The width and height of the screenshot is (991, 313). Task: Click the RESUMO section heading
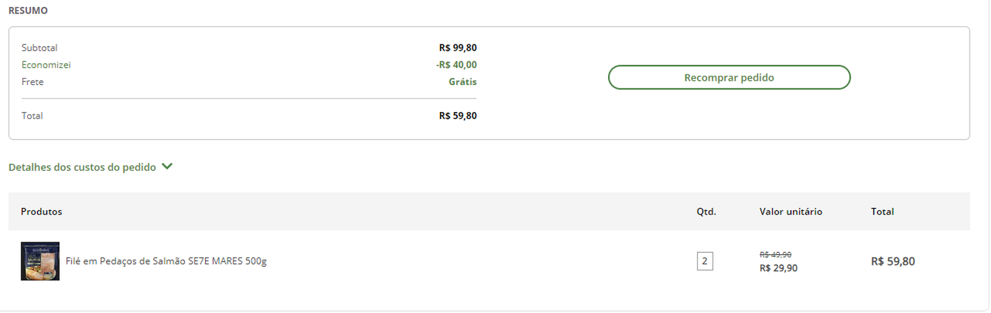pyautogui.click(x=28, y=11)
